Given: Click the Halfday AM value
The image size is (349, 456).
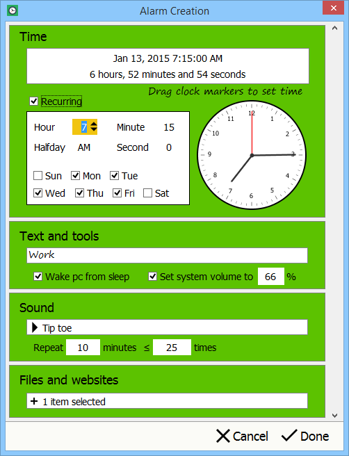Looking at the screenshot, I should [x=83, y=147].
